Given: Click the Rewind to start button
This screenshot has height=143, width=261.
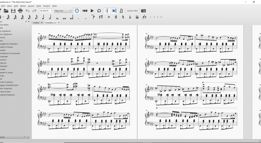Looking at the screenshot, I should 85,11.
